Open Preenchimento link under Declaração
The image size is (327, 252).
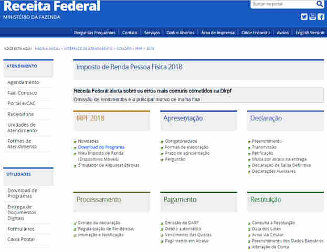coord(267,141)
